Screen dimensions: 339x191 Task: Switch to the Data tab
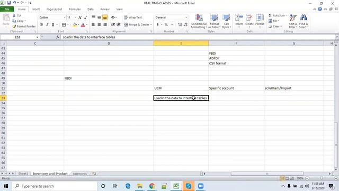tap(91, 9)
